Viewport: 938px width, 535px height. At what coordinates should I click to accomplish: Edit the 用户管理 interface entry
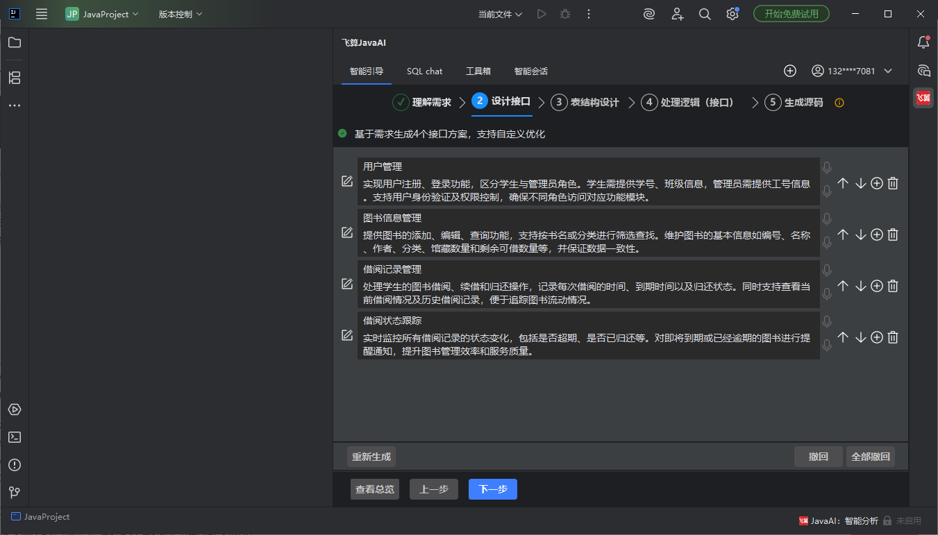(x=347, y=181)
